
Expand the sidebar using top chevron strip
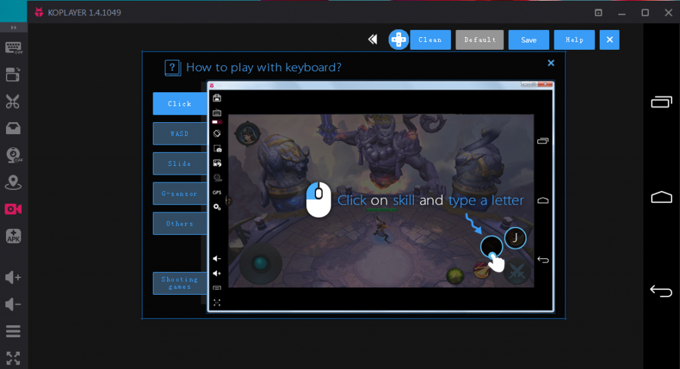coord(13,27)
